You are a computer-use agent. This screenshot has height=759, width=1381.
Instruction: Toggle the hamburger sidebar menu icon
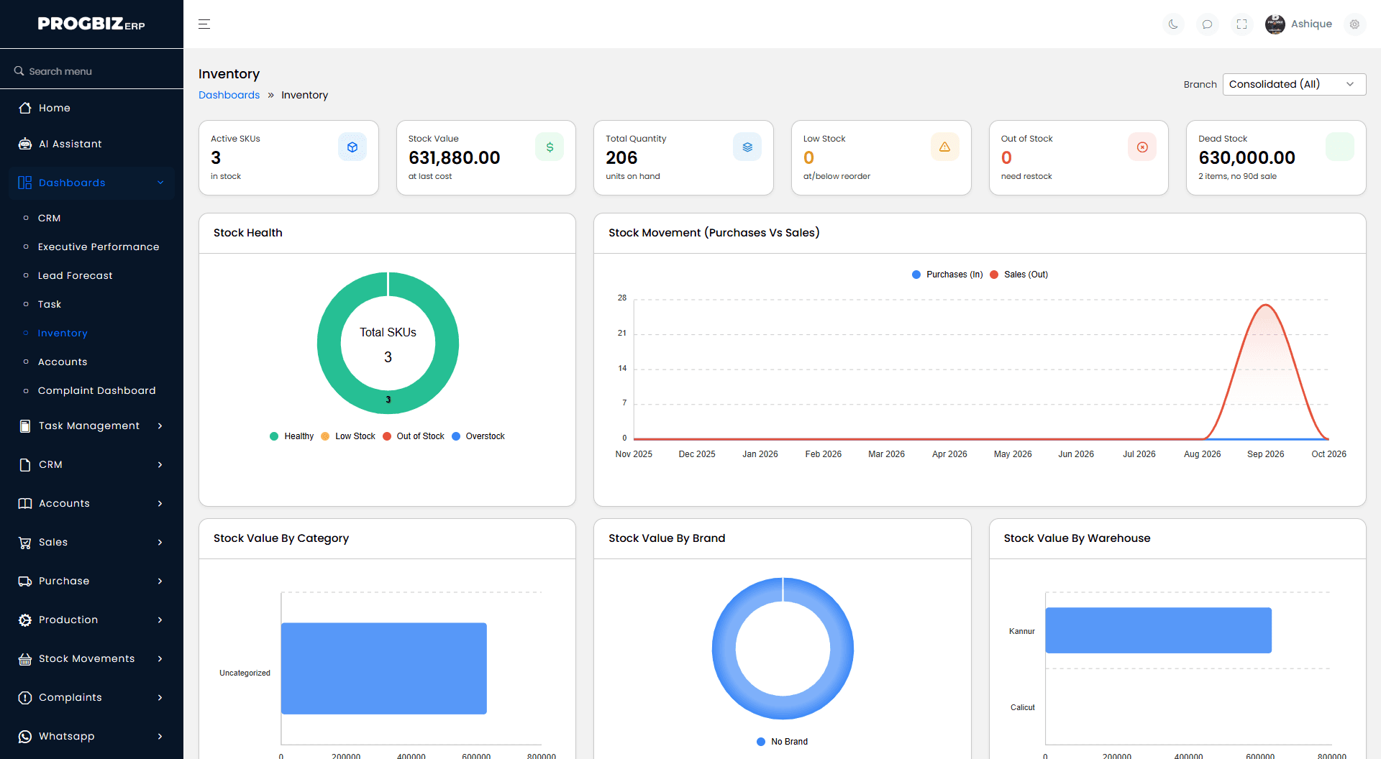pyautogui.click(x=204, y=24)
